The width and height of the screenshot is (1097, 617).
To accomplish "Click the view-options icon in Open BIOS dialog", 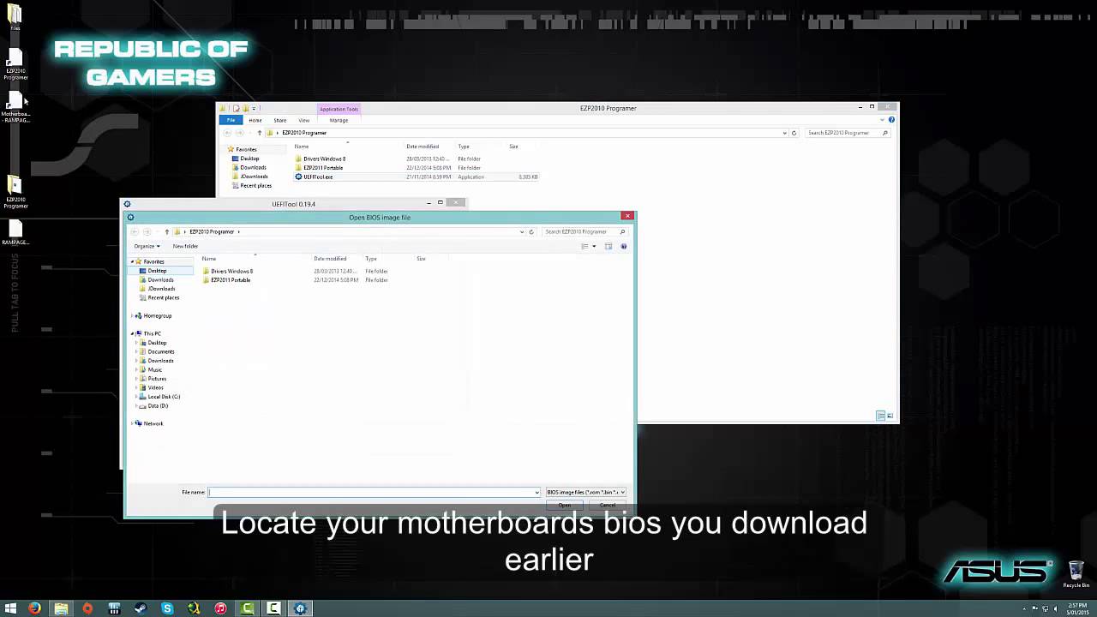I will coord(585,247).
